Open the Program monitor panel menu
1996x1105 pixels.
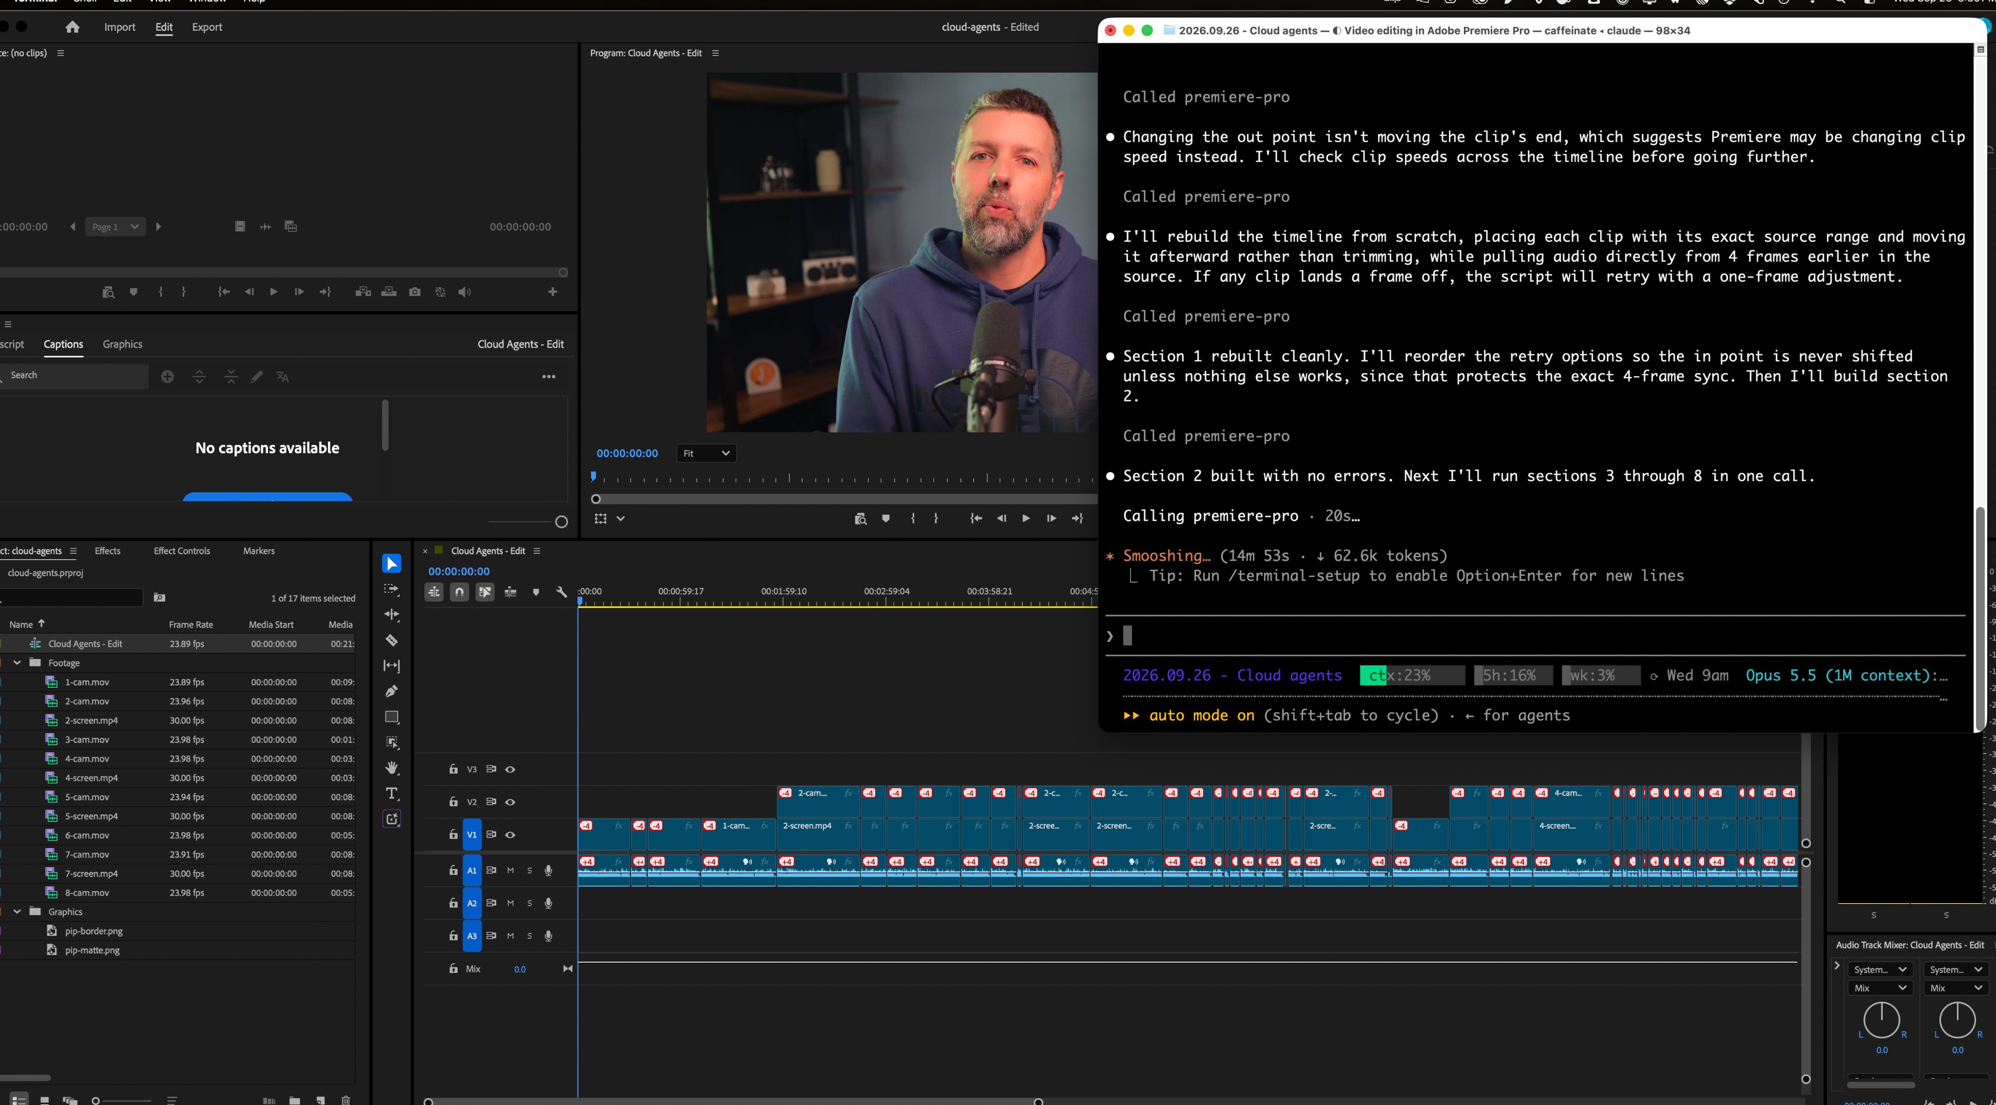716,54
